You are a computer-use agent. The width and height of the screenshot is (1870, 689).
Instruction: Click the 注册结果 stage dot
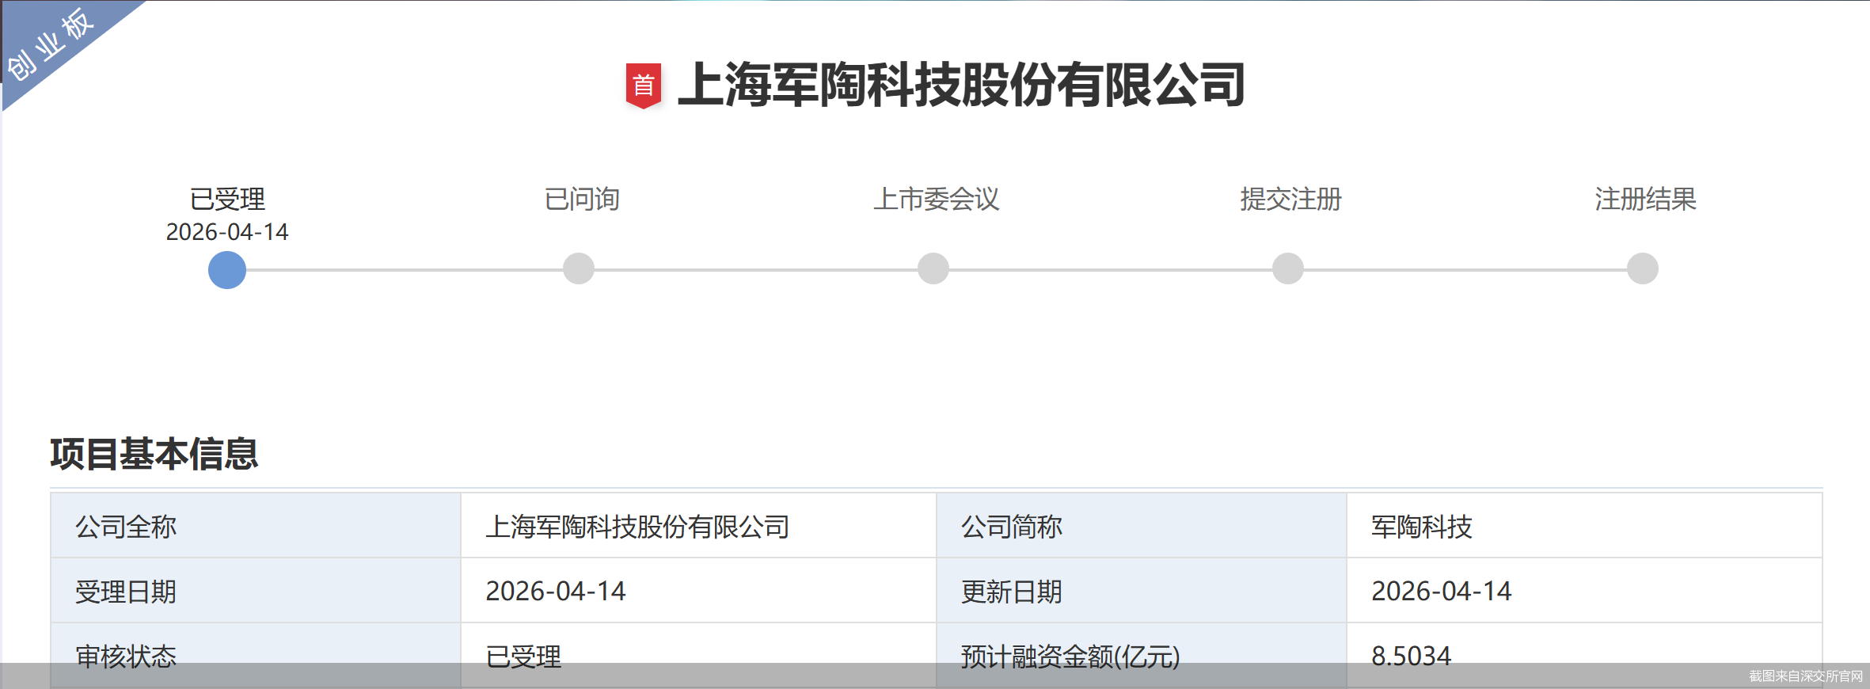coord(1643,269)
